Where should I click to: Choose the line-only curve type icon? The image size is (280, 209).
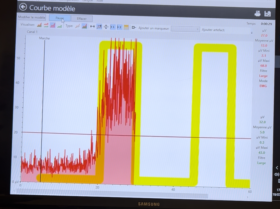77,26
